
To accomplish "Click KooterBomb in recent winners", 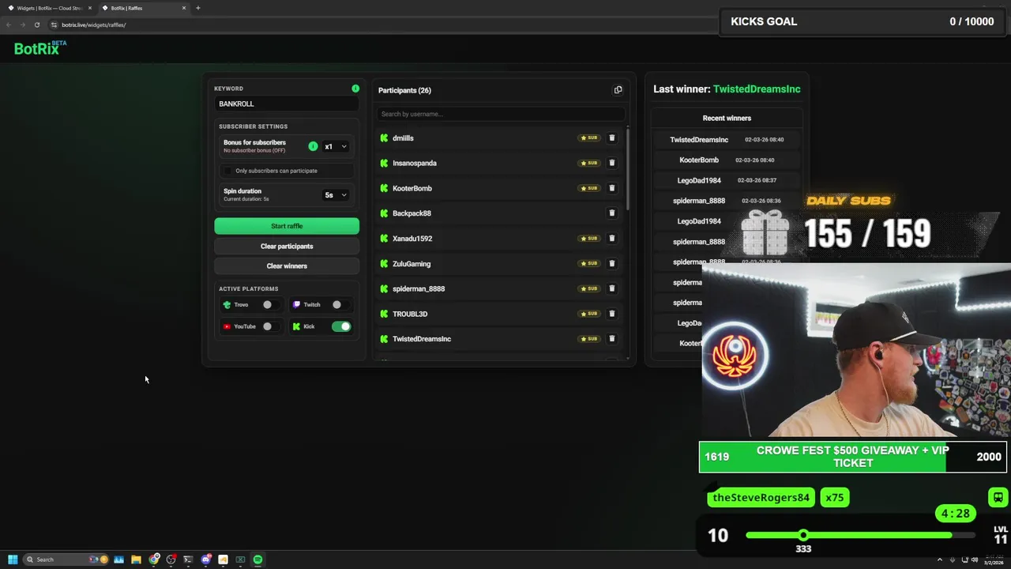I will [x=699, y=160].
